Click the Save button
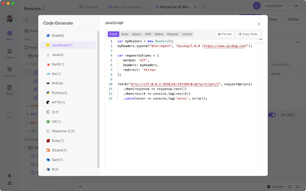306x191 pixels. (273, 19)
